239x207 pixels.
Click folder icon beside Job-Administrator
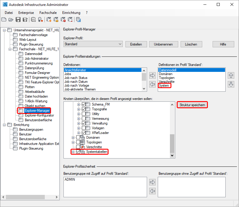(x=21, y=58)
